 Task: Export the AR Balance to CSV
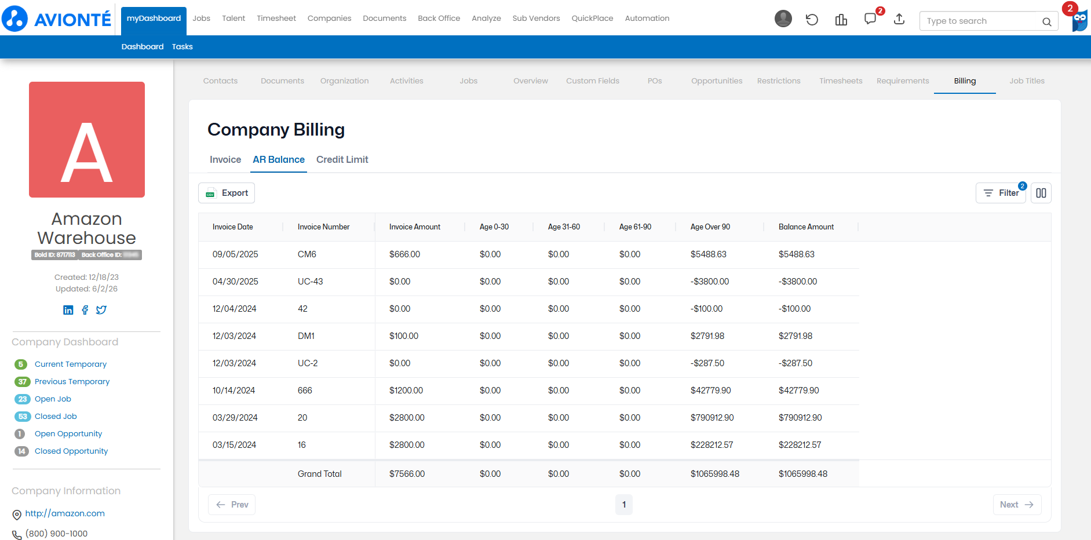click(227, 193)
